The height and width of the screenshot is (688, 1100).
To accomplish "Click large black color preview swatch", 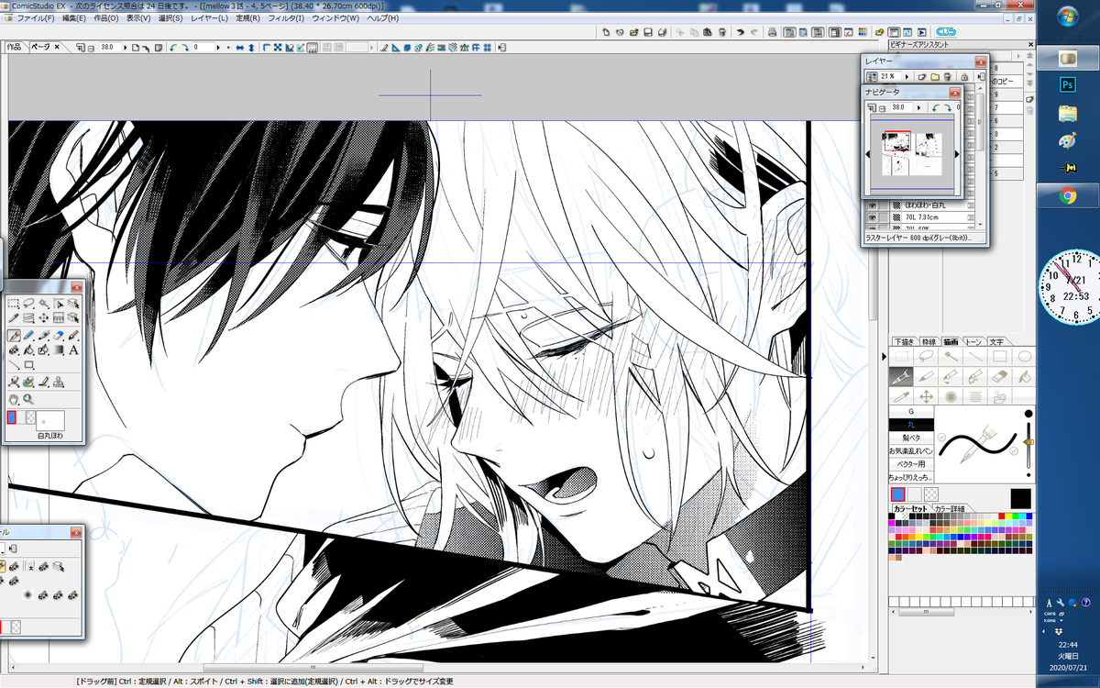I will tap(1021, 498).
